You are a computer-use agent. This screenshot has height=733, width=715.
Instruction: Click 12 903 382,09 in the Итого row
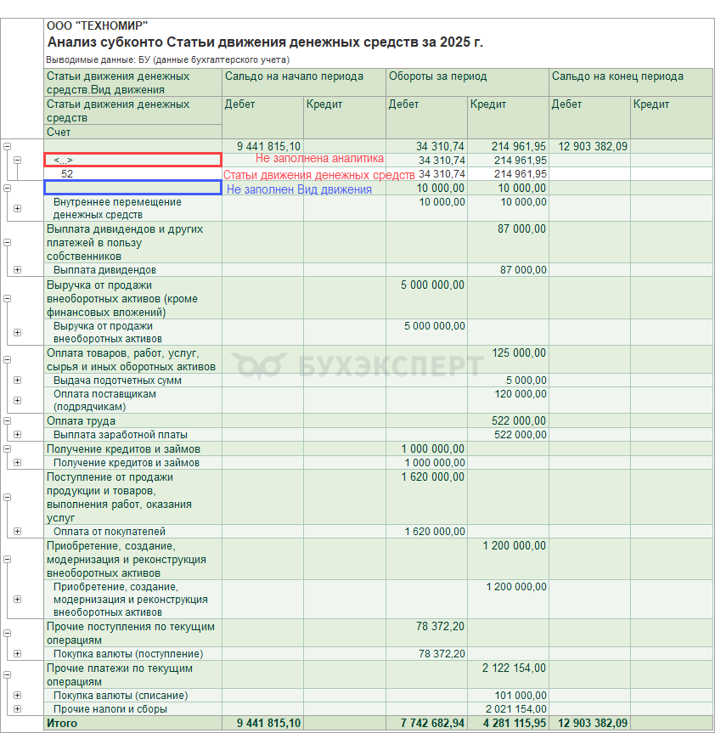pyautogui.click(x=593, y=723)
